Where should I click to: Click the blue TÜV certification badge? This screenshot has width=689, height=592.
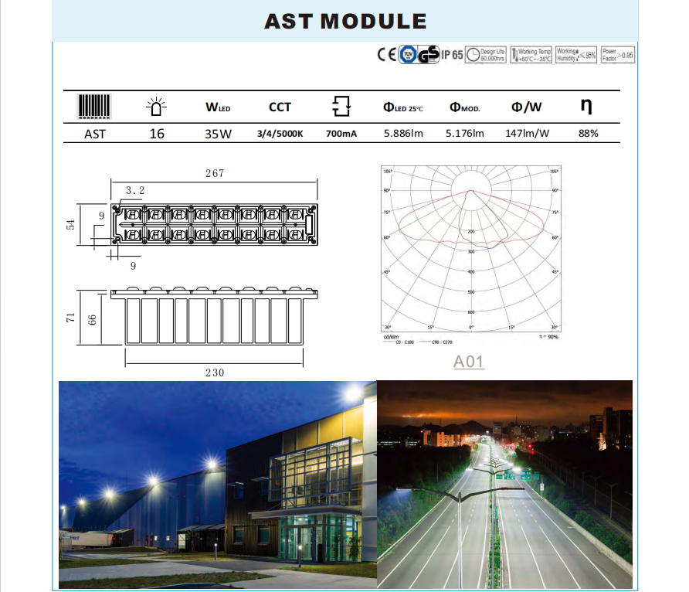[407, 55]
